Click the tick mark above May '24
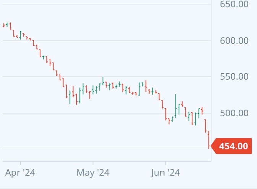Screen dimensions: 257x189 coord(93,164)
